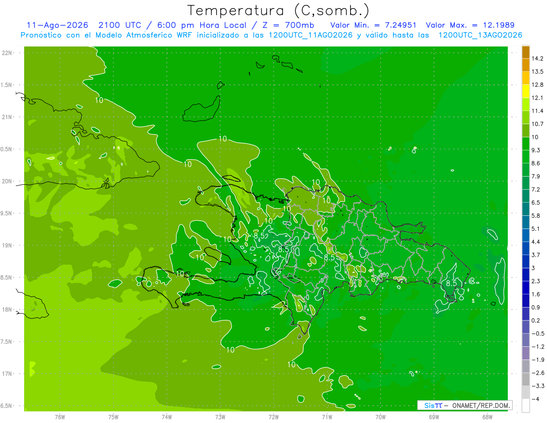This screenshot has width=547, height=423.
Task: Click the "14.2" colorbar value
Action: point(538,58)
